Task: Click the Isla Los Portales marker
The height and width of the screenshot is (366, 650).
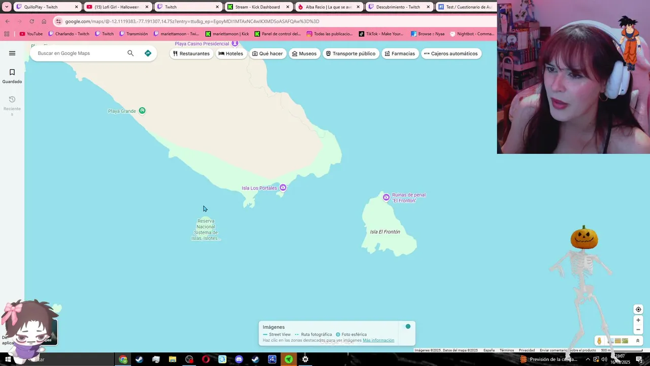Action: tap(283, 188)
